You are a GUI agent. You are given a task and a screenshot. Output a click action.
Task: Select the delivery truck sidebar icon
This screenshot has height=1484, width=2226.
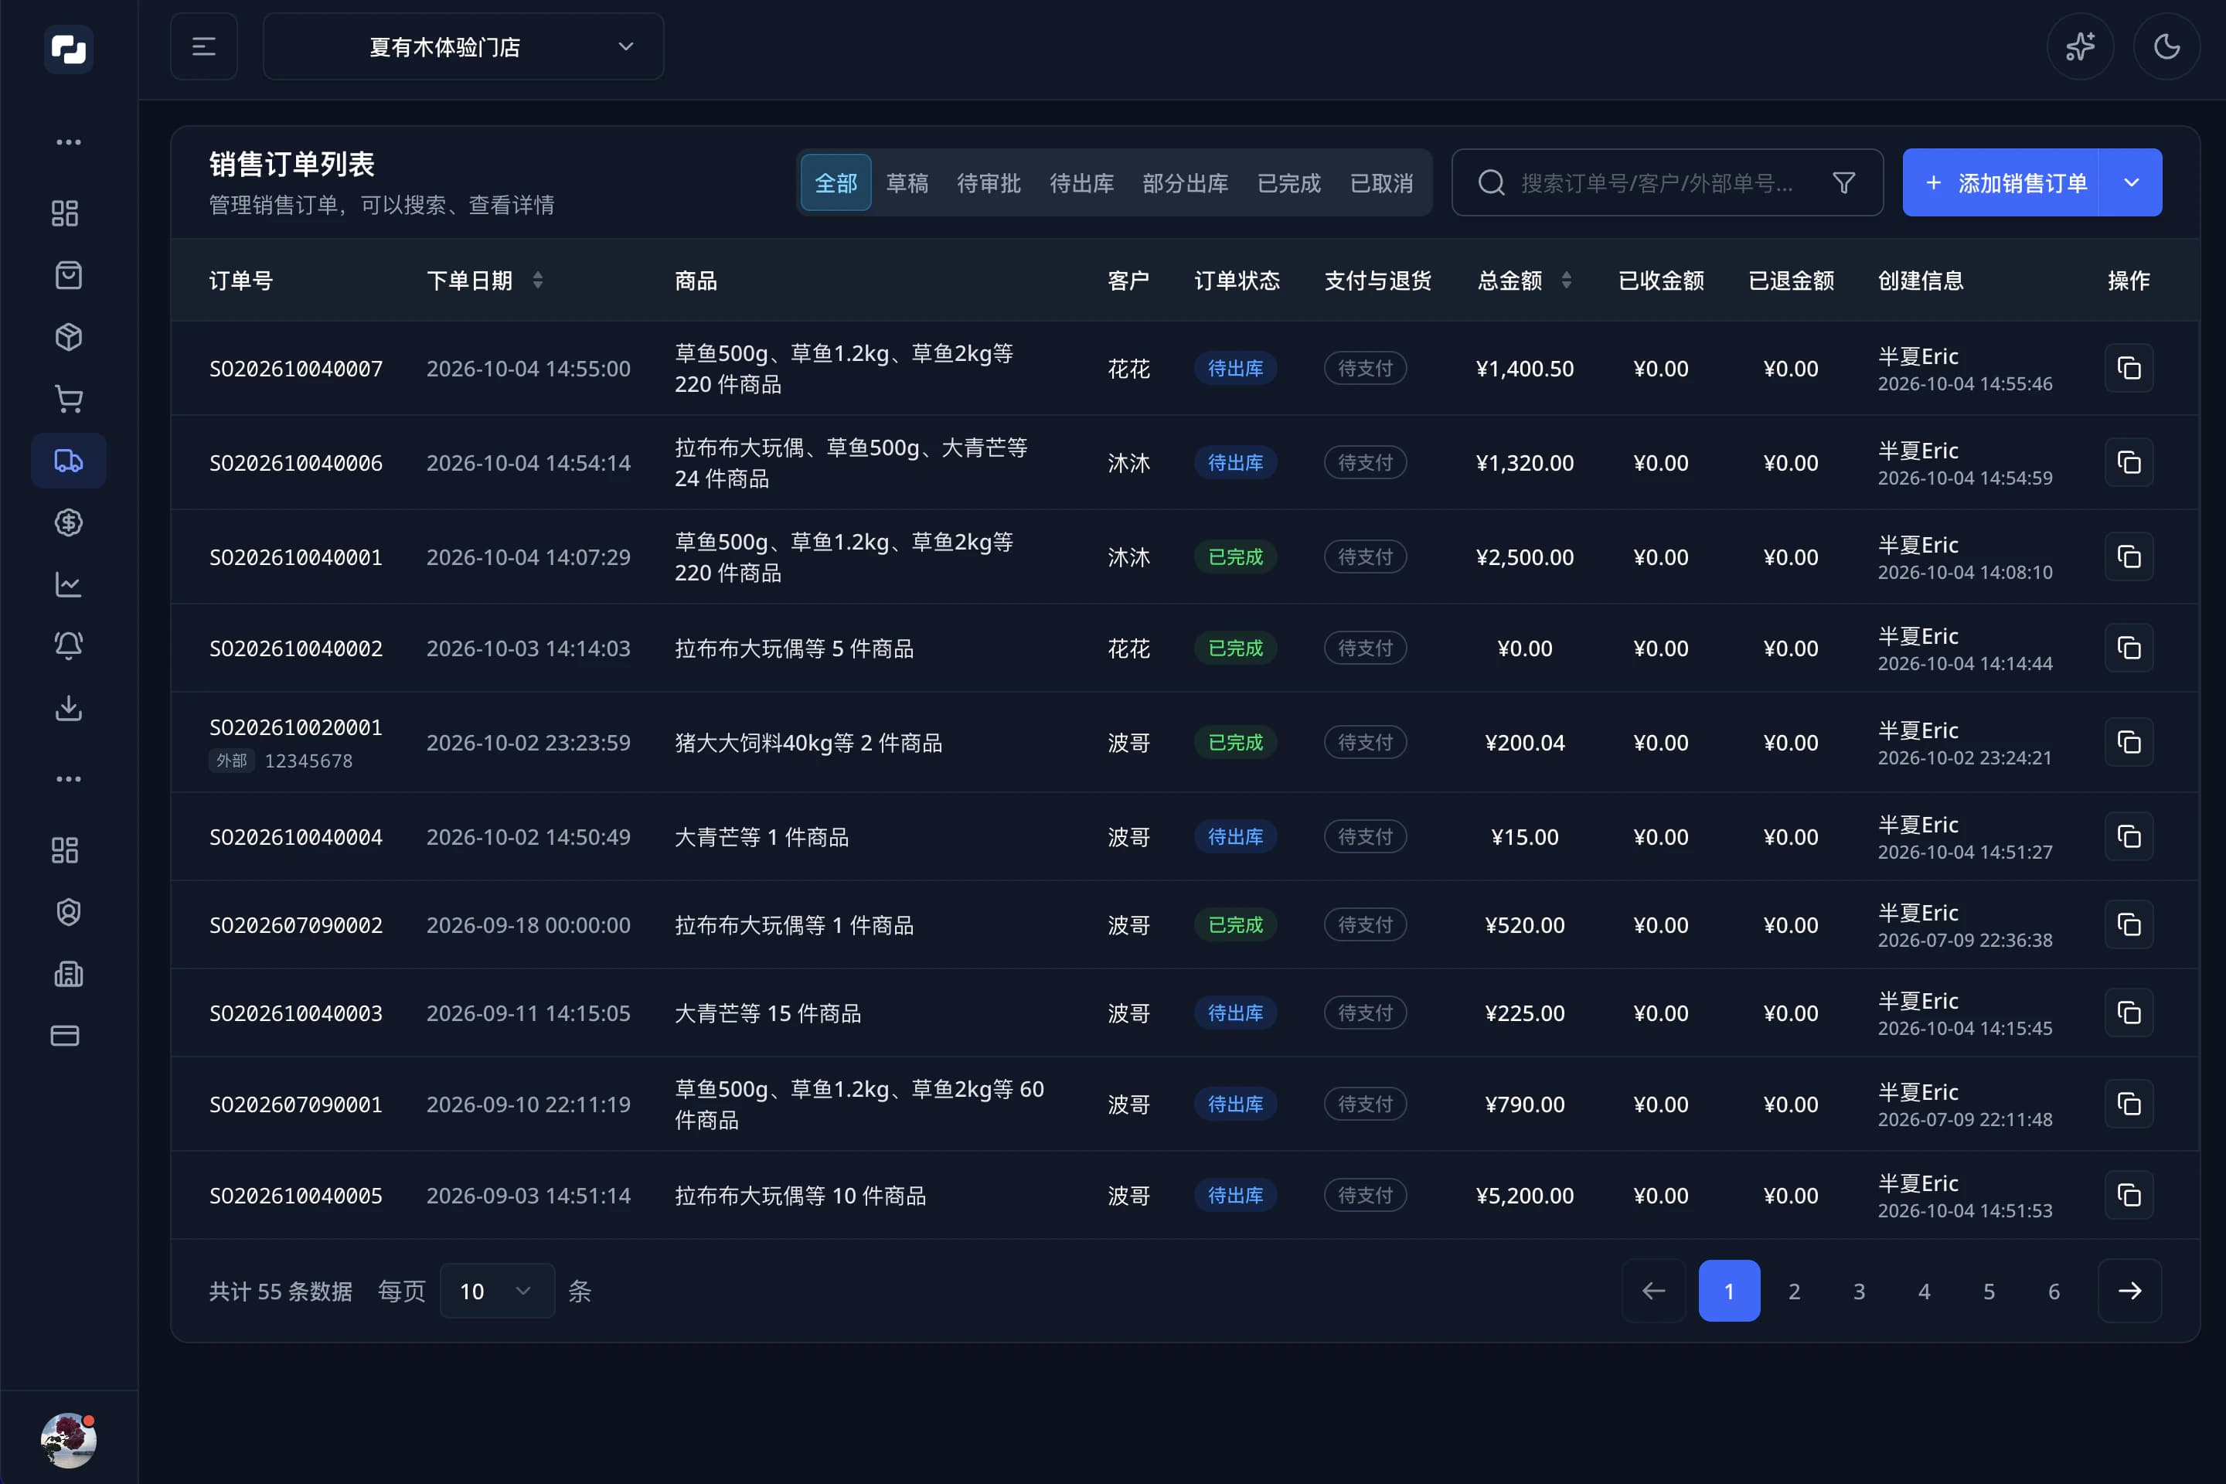coord(68,461)
